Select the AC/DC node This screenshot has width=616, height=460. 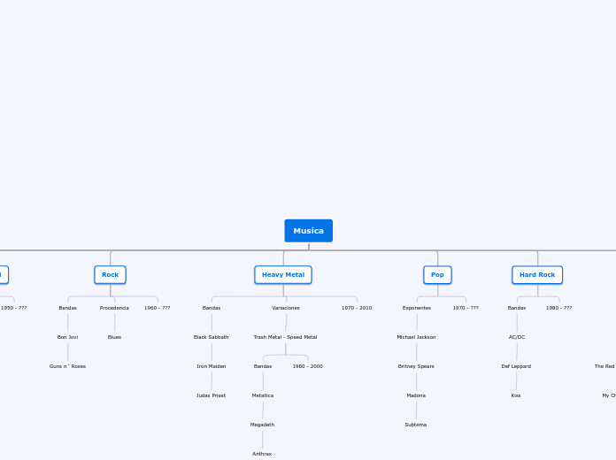(x=517, y=337)
